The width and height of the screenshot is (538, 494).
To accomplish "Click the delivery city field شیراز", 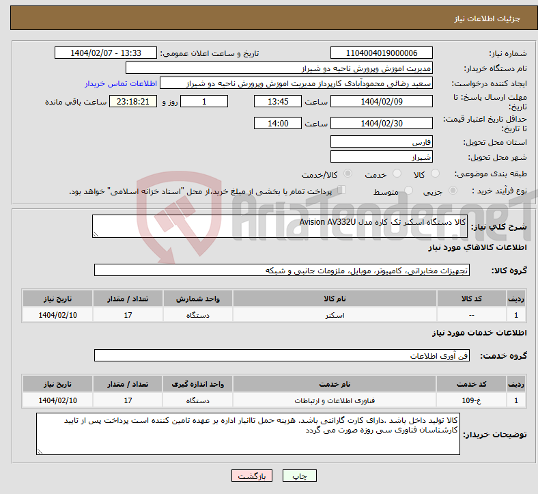I will pyautogui.click(x=381, y=156).
